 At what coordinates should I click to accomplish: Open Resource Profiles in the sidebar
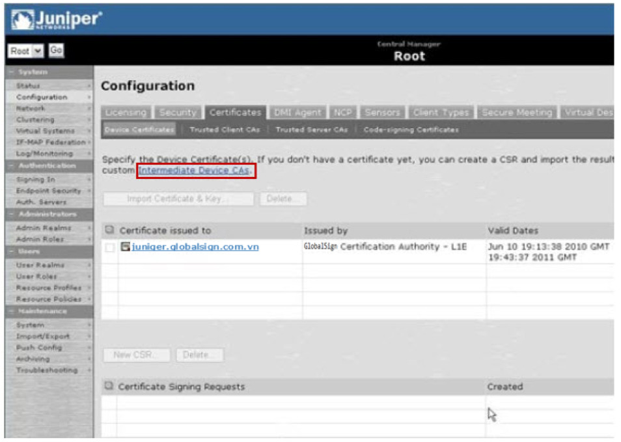click(x=49, y=288)
